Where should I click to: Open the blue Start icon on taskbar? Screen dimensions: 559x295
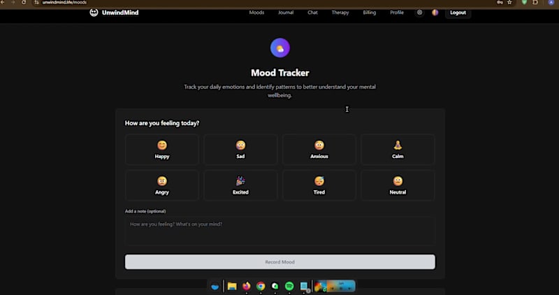(215, 287)
